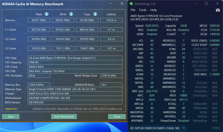Minimize the AIDA64 benchmark window
The height and width of the screenshot is (132, 223).
pyautogui.click(x=110, y=4)
